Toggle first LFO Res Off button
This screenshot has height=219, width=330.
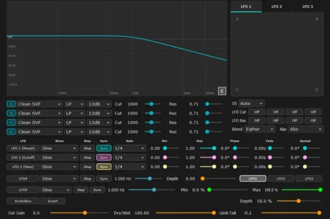coord(257,121)
